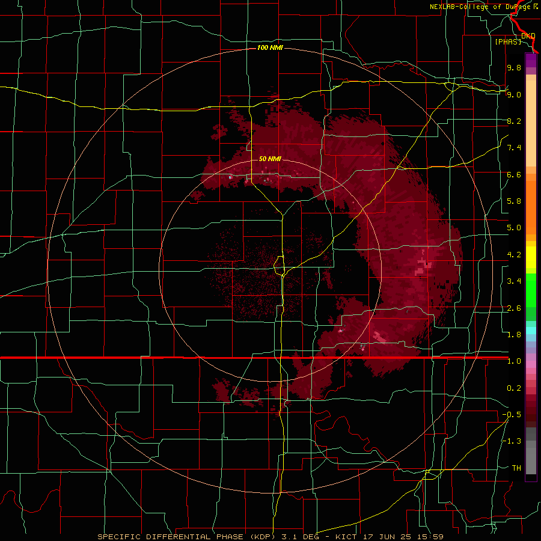Click the large orange band of the color bar
541x541 pixels.
531,207
